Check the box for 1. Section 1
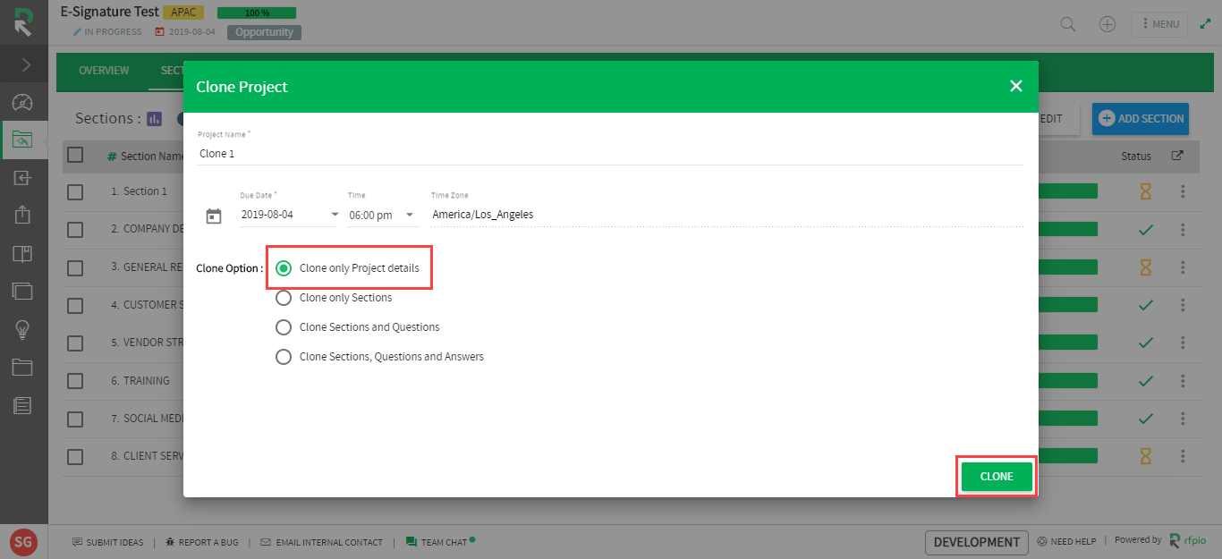Image resolution: width=1222 pixels, height=559 pixels. (75, 191)
